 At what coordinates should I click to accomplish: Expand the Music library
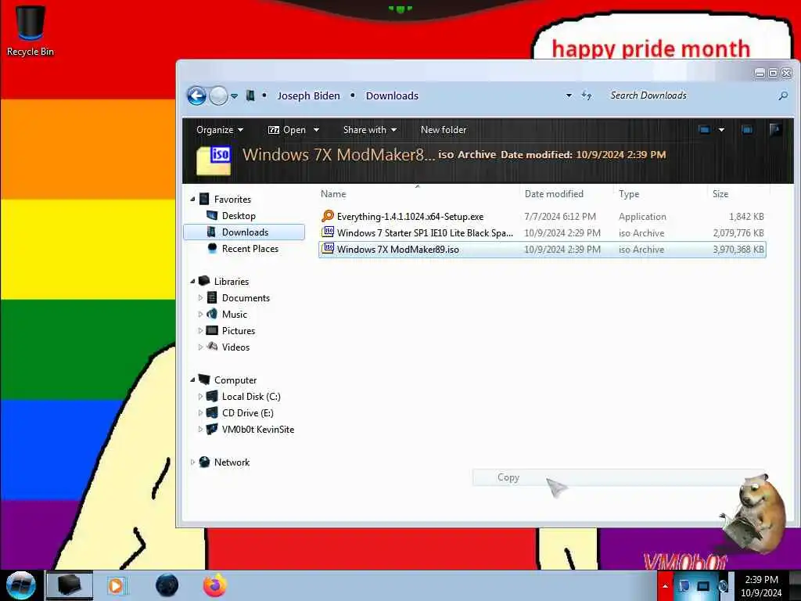[200, 314]
